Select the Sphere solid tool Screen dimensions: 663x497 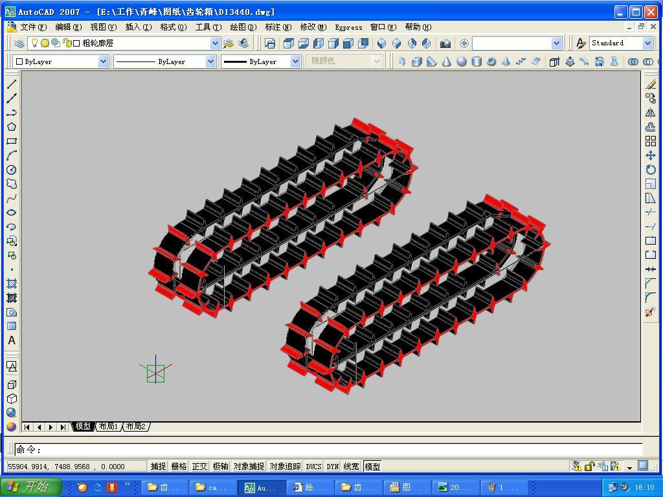click(x=461, y=61)
